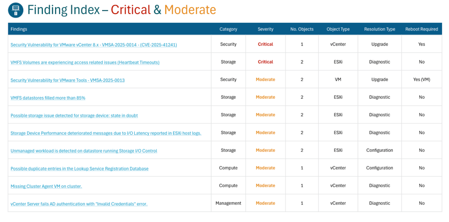Click Upgrade resolution in the vCenter 8.x row

379,44
